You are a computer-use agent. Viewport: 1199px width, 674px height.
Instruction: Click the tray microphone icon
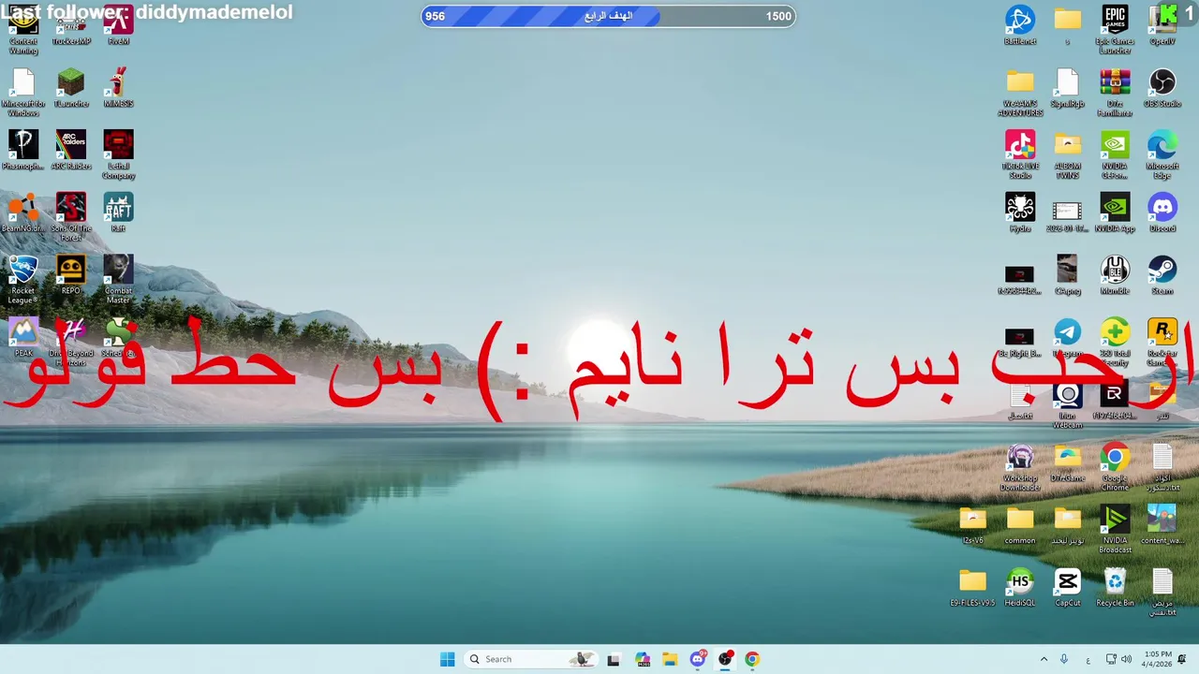[1064, 659]
